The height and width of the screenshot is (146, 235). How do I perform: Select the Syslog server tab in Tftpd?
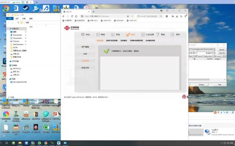click(208, 56)
